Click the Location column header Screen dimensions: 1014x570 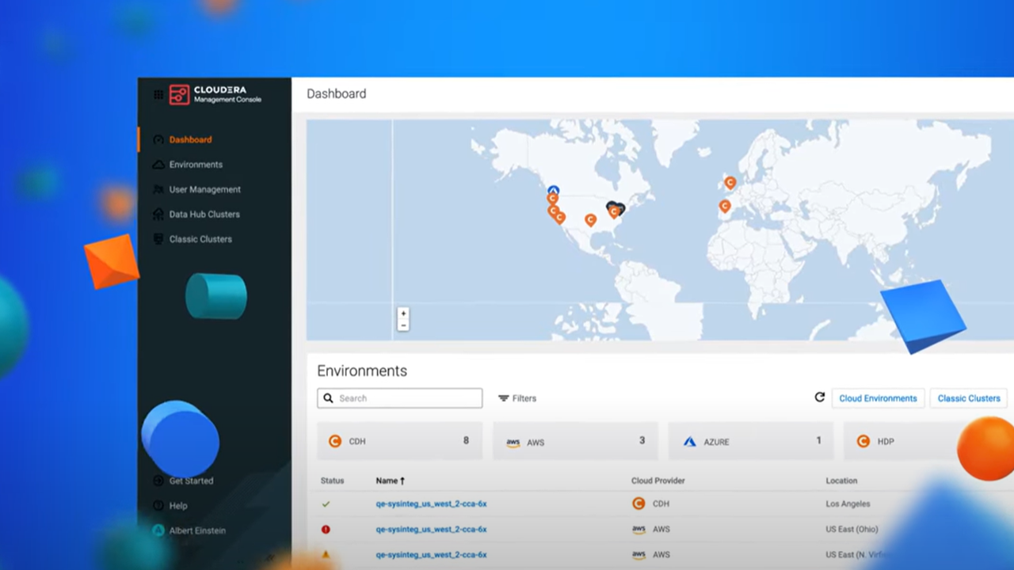click(x=841, y=481)
